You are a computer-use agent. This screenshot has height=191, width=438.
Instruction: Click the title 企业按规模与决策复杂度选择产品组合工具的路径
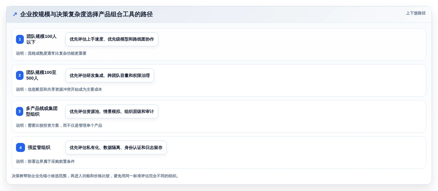click(87, 14)
